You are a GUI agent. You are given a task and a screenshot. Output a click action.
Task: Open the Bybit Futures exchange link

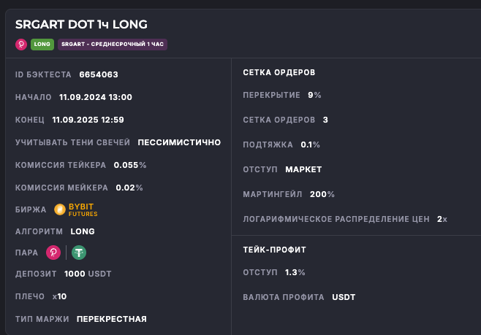[x=83, y=210]
